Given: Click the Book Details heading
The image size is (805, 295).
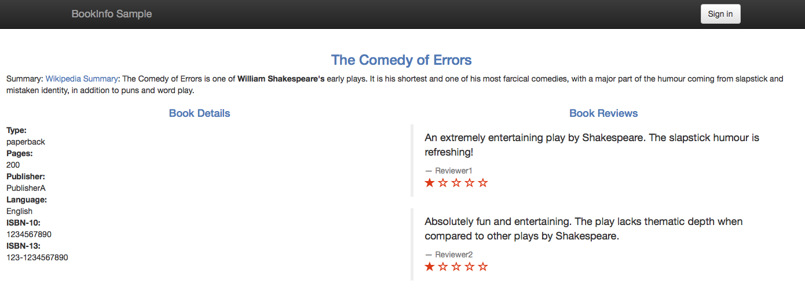Looking at the screenshot, I should 199,113.
